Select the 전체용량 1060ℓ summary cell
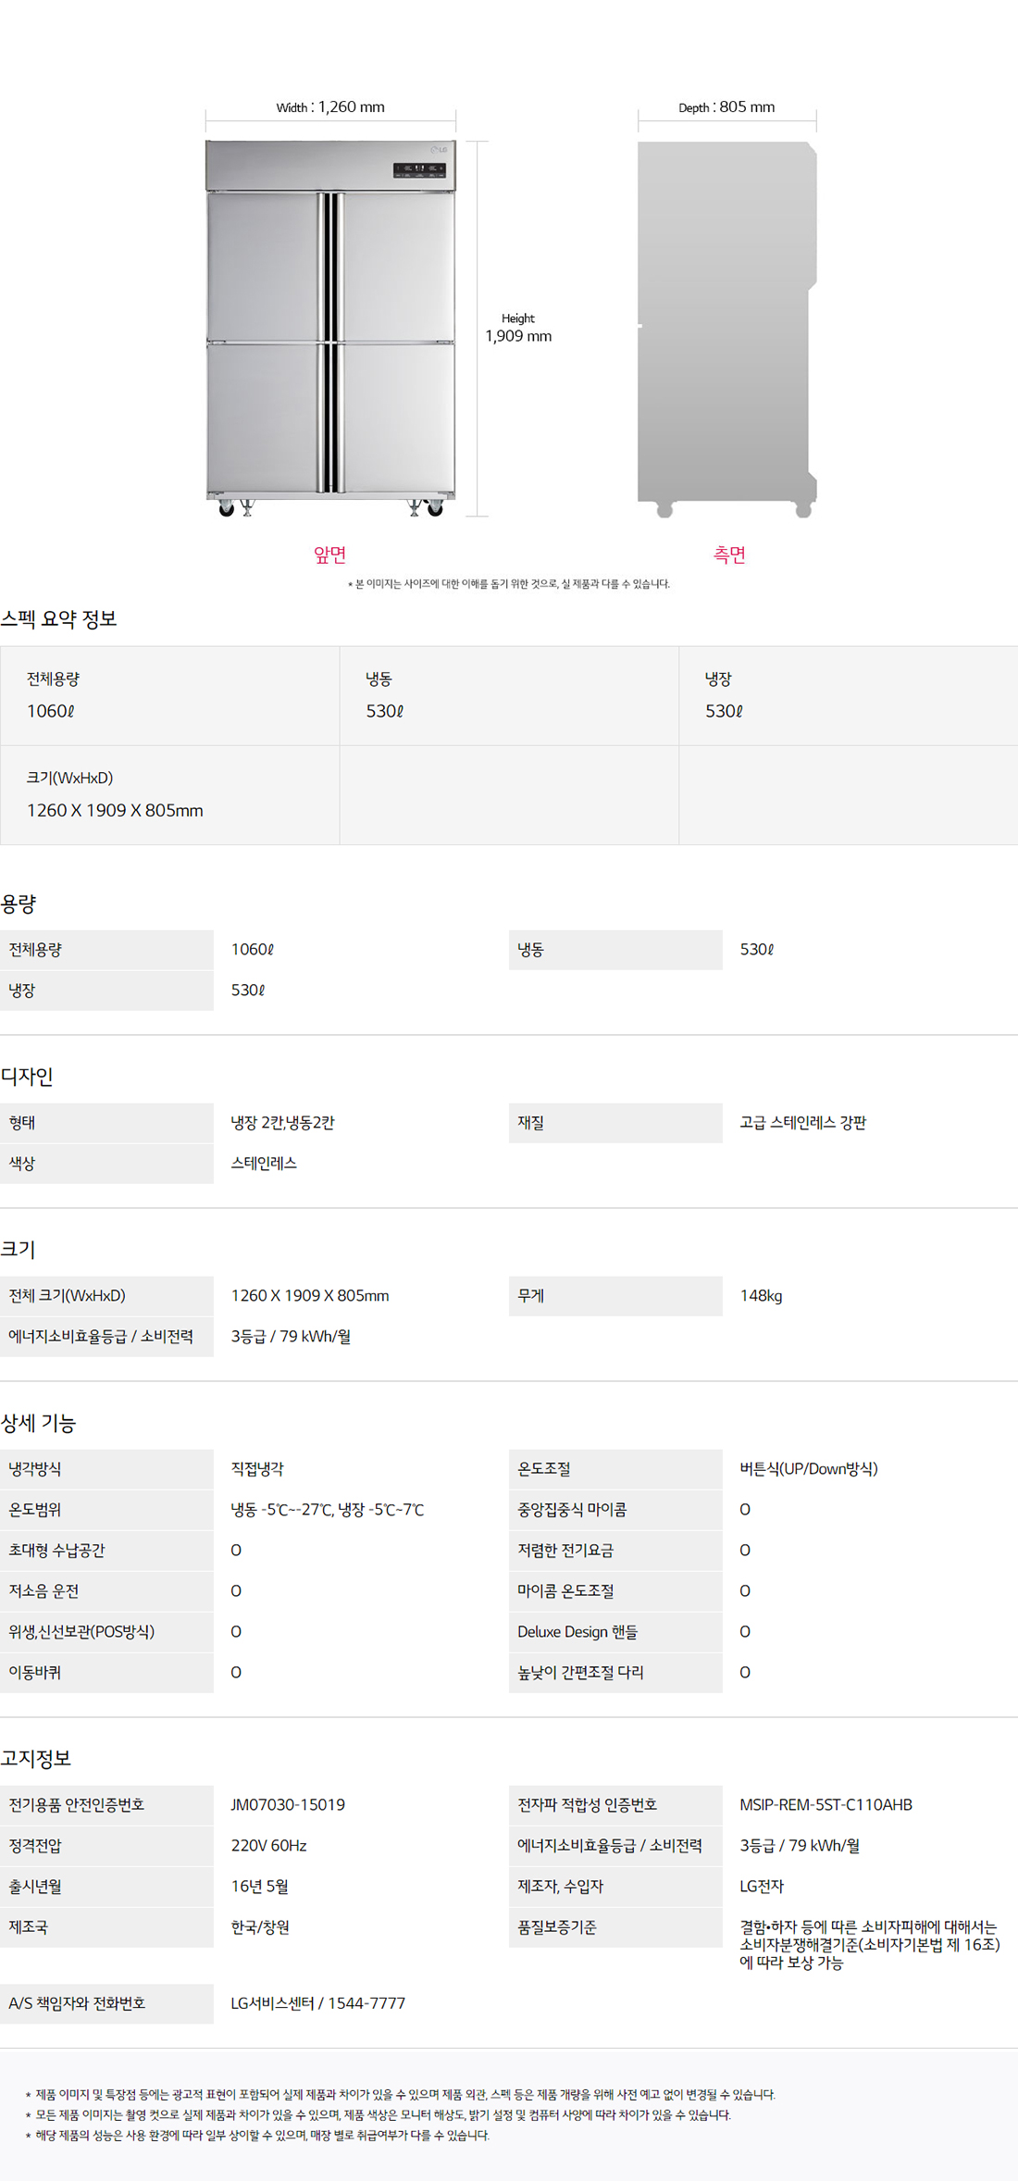Image resolution: width=1018 pixels, height=2181 pixels. (x=169, y=695)
